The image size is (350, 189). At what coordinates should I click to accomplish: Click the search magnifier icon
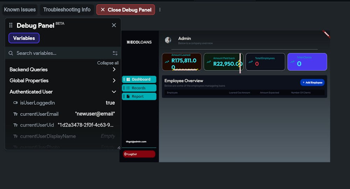11,53
